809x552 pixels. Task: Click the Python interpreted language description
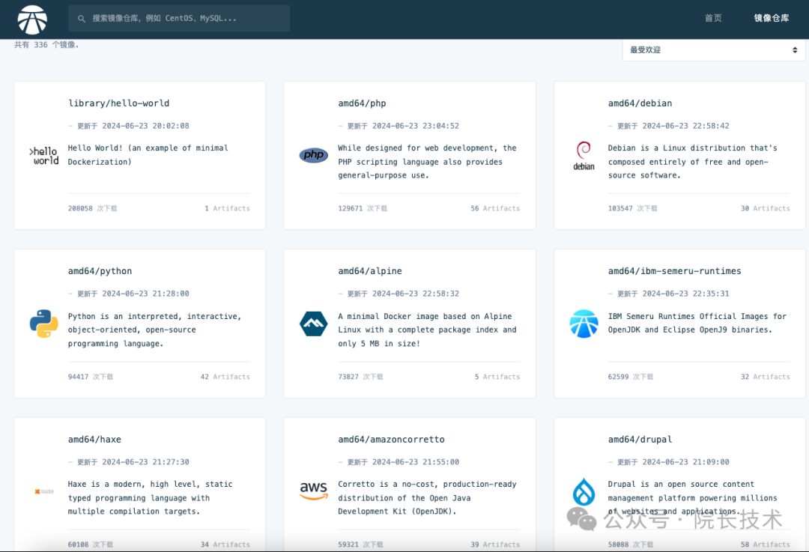[154, 330]
